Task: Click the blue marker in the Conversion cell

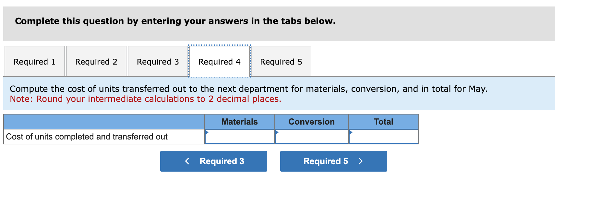Action: 277,132
